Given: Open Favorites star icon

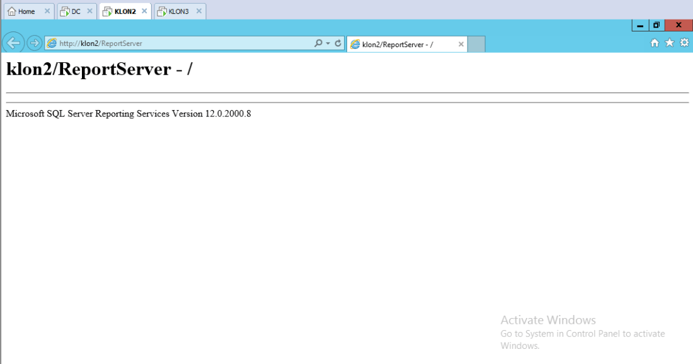Looking at the screenshot, I should pos(669,43).
